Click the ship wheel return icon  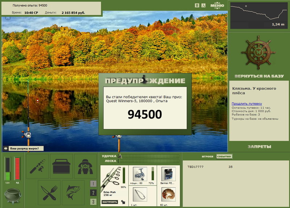click(258, 53)
